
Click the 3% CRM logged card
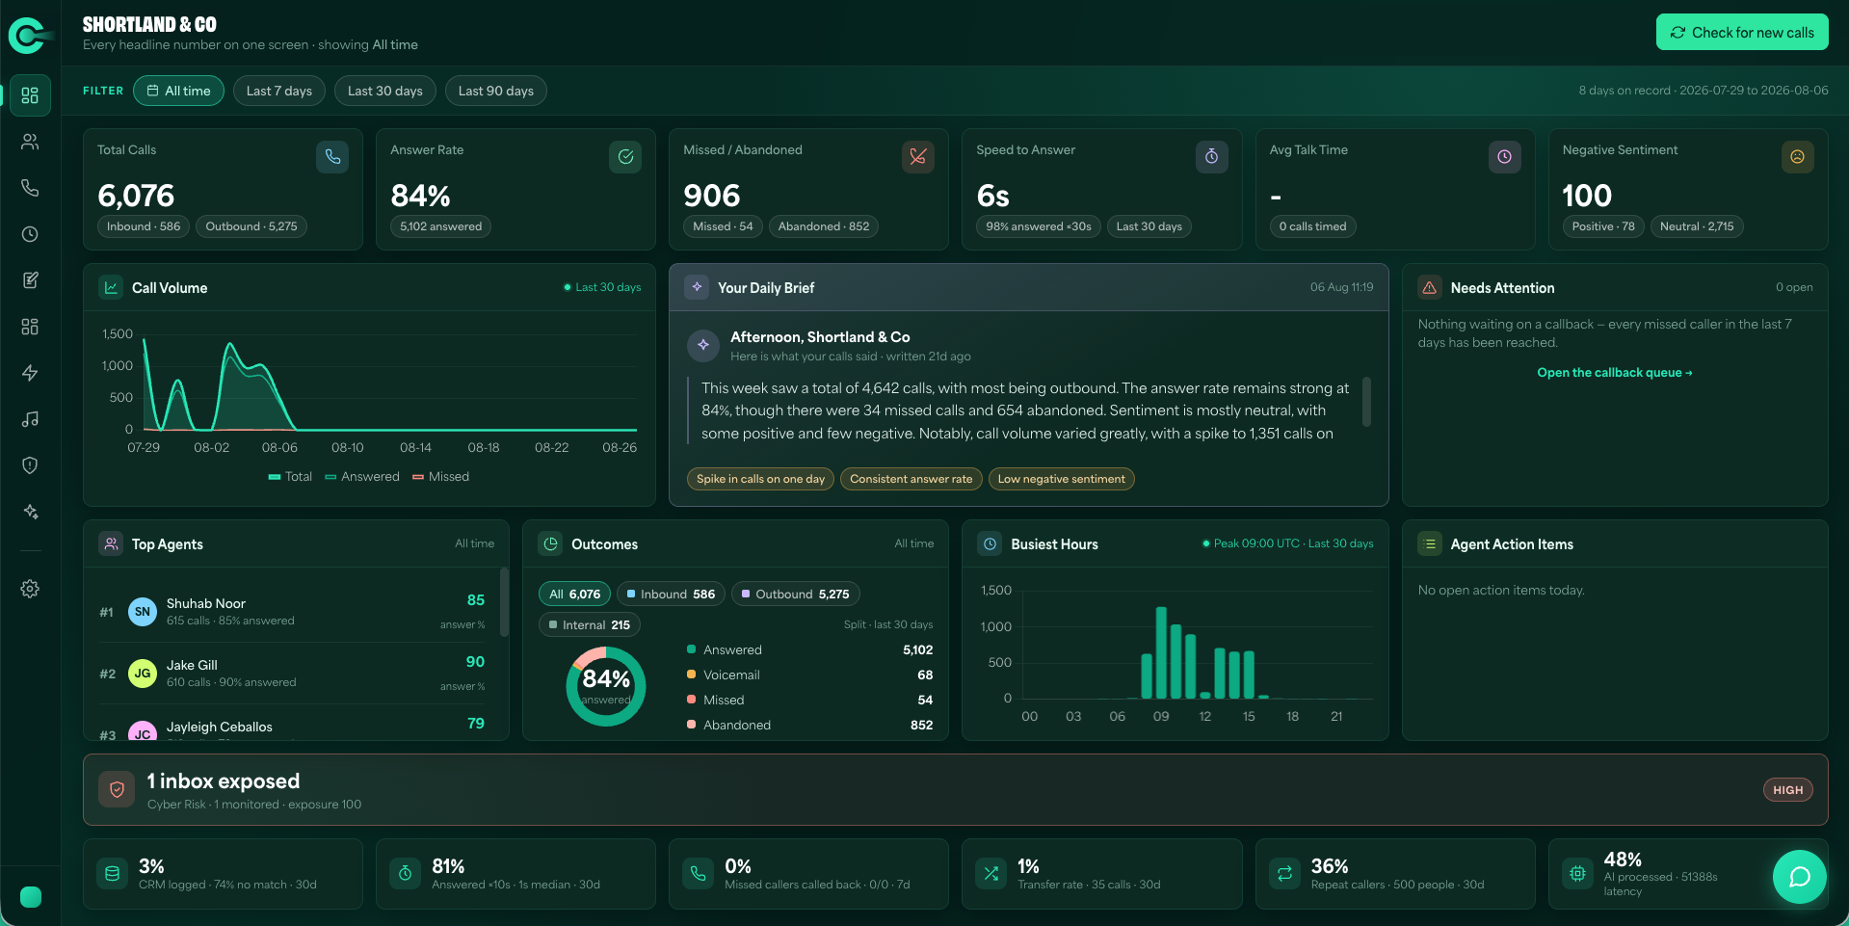click(x=223, y=873)
